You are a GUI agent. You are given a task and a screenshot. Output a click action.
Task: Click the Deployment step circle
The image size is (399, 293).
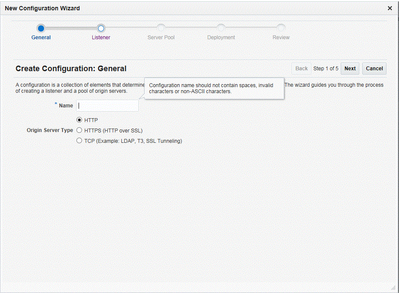click(221, 28)
